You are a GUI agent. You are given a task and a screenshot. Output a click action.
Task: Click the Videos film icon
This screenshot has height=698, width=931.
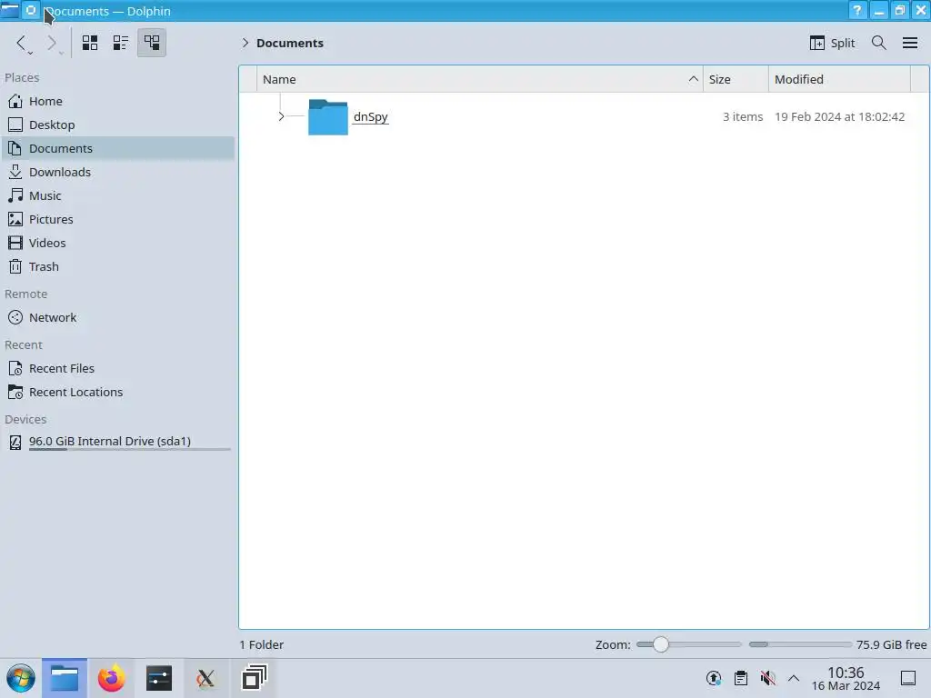15,243
